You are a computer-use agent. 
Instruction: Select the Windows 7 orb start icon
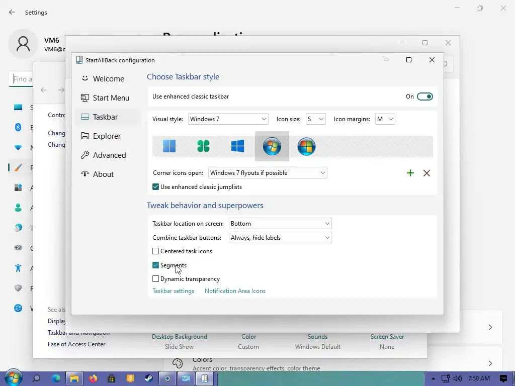point(272,146)
